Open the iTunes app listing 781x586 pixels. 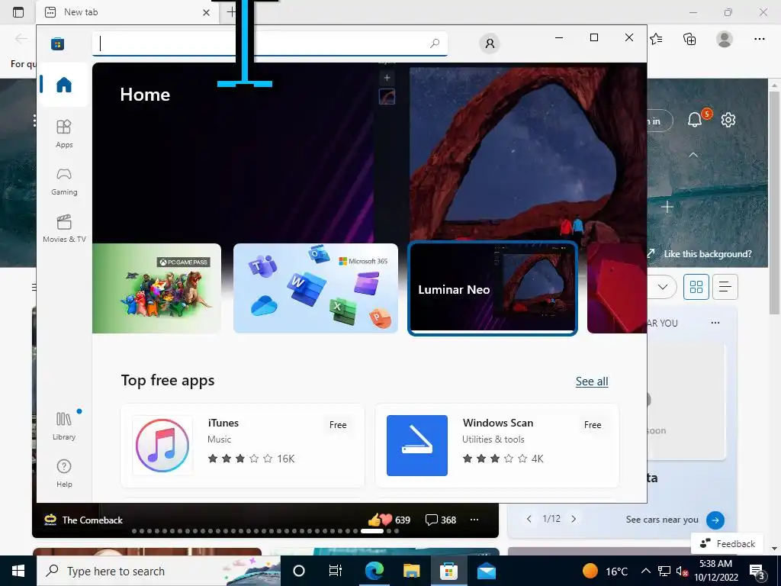(243, 446)
